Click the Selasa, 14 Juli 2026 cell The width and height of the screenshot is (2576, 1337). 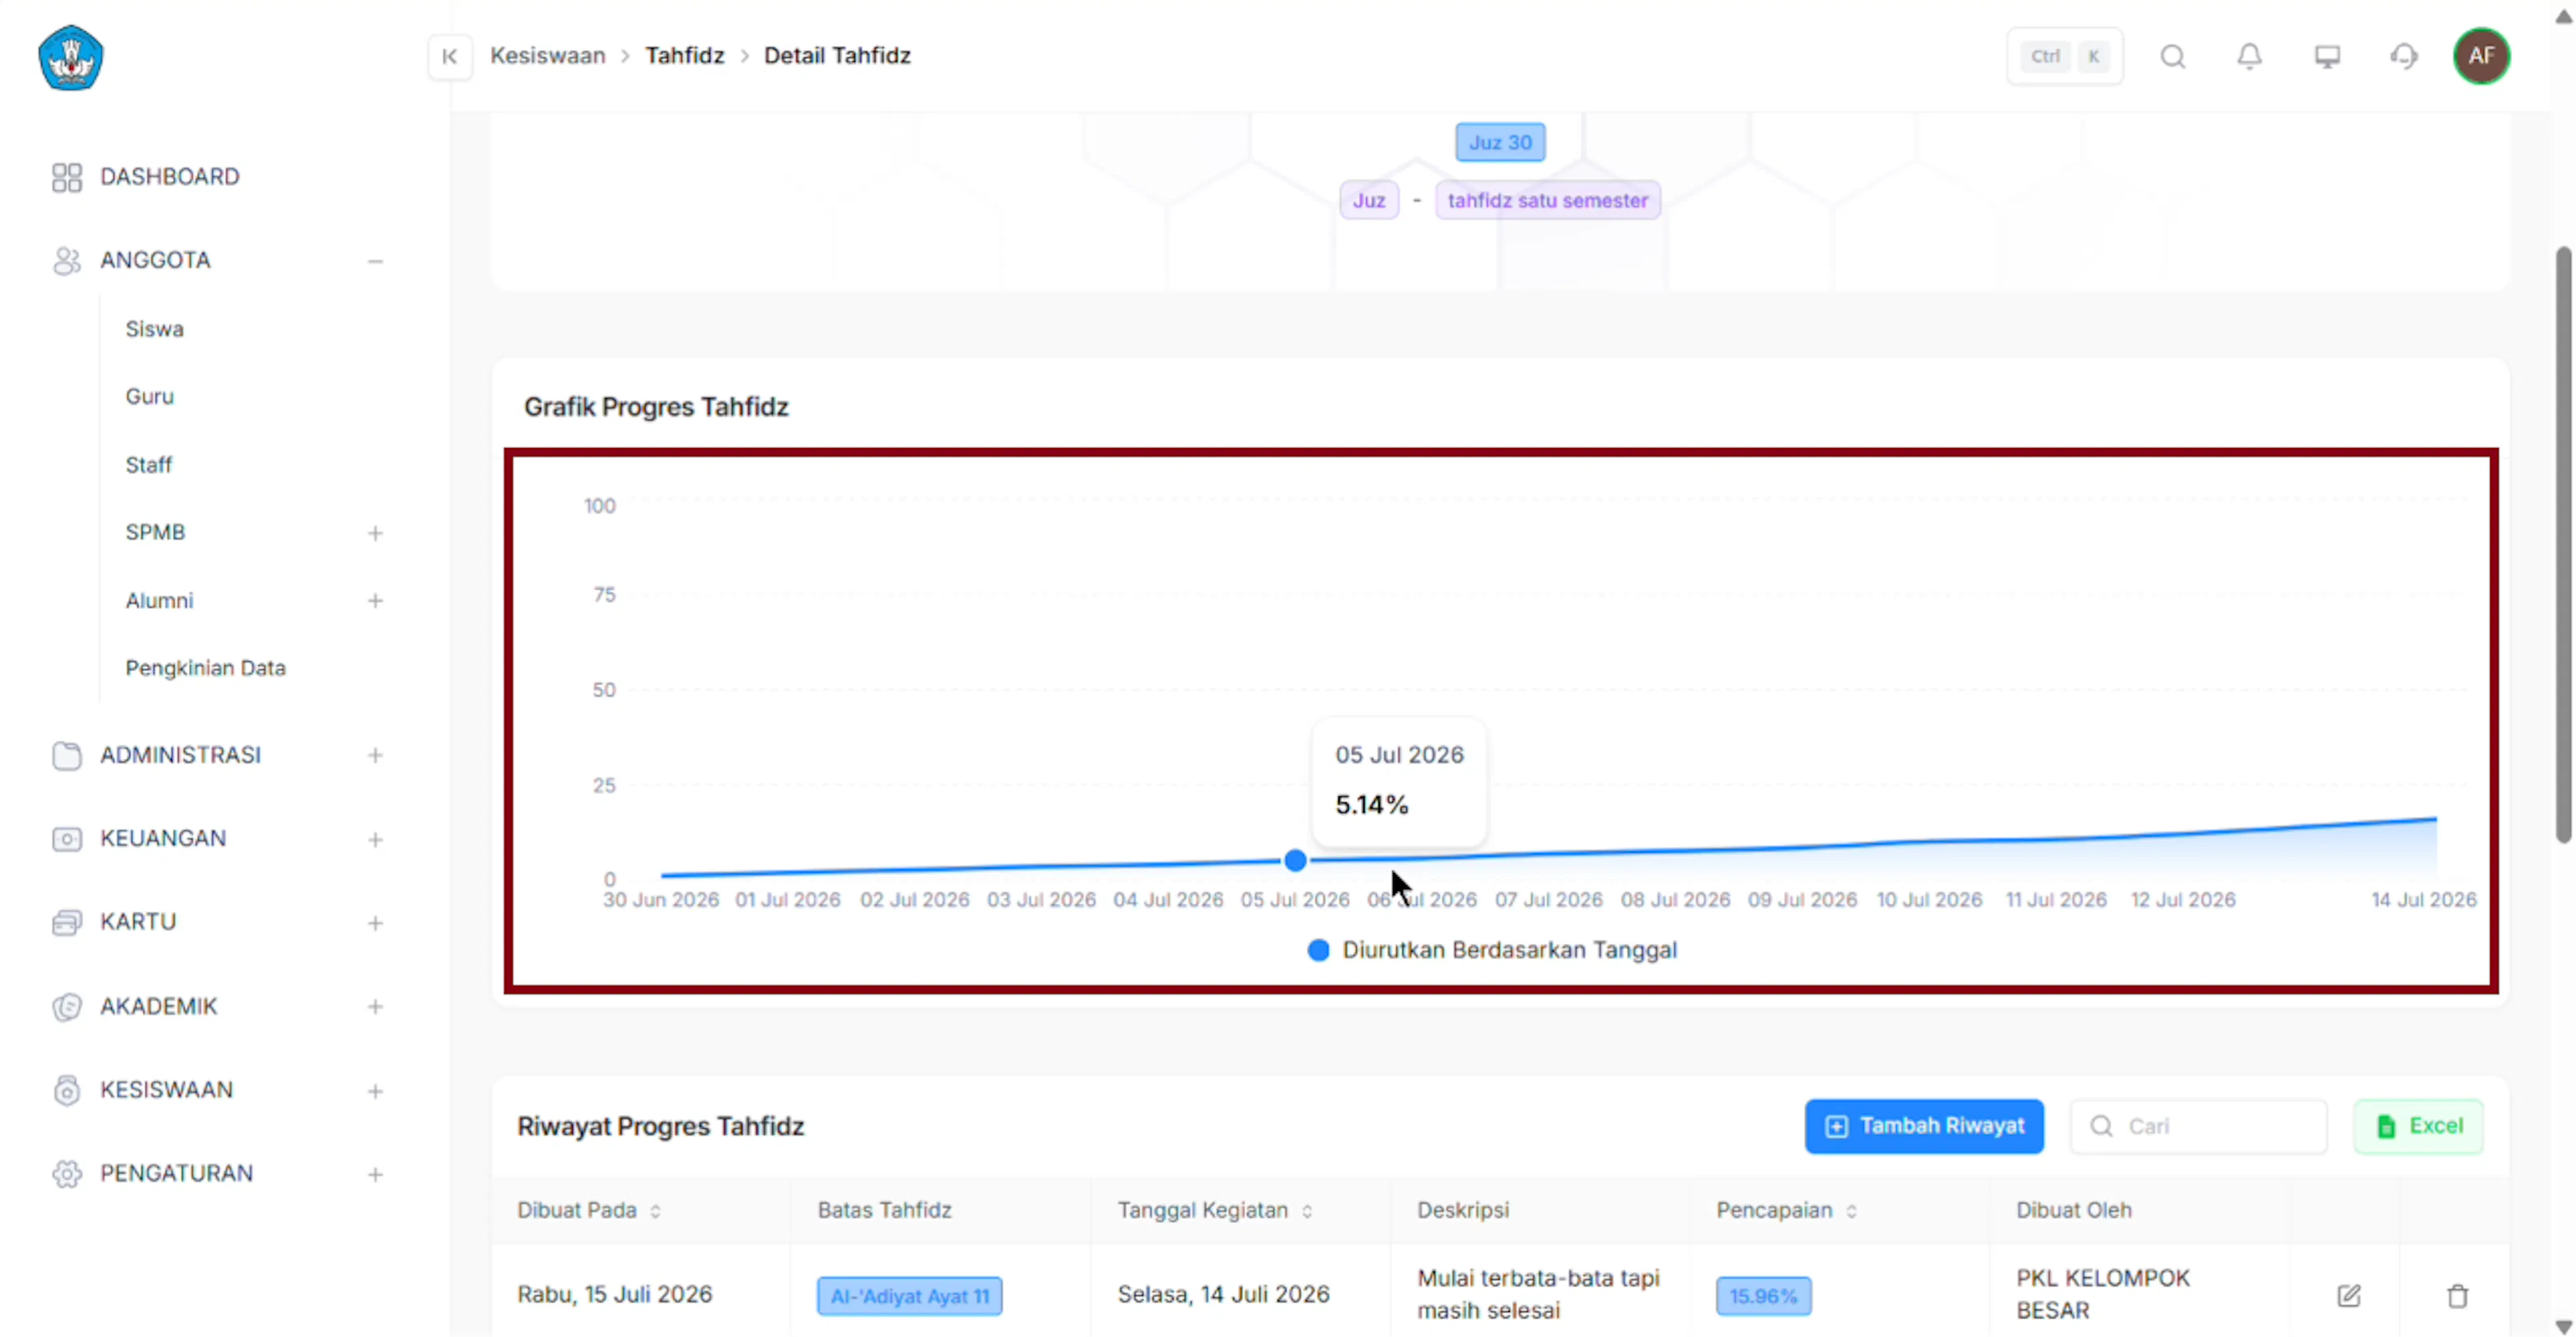click(1223, 1295)
